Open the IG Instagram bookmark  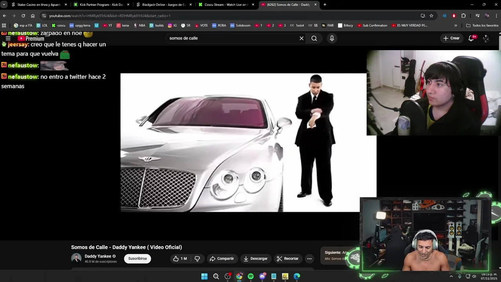pyautogui.click(x=172, y=25)
